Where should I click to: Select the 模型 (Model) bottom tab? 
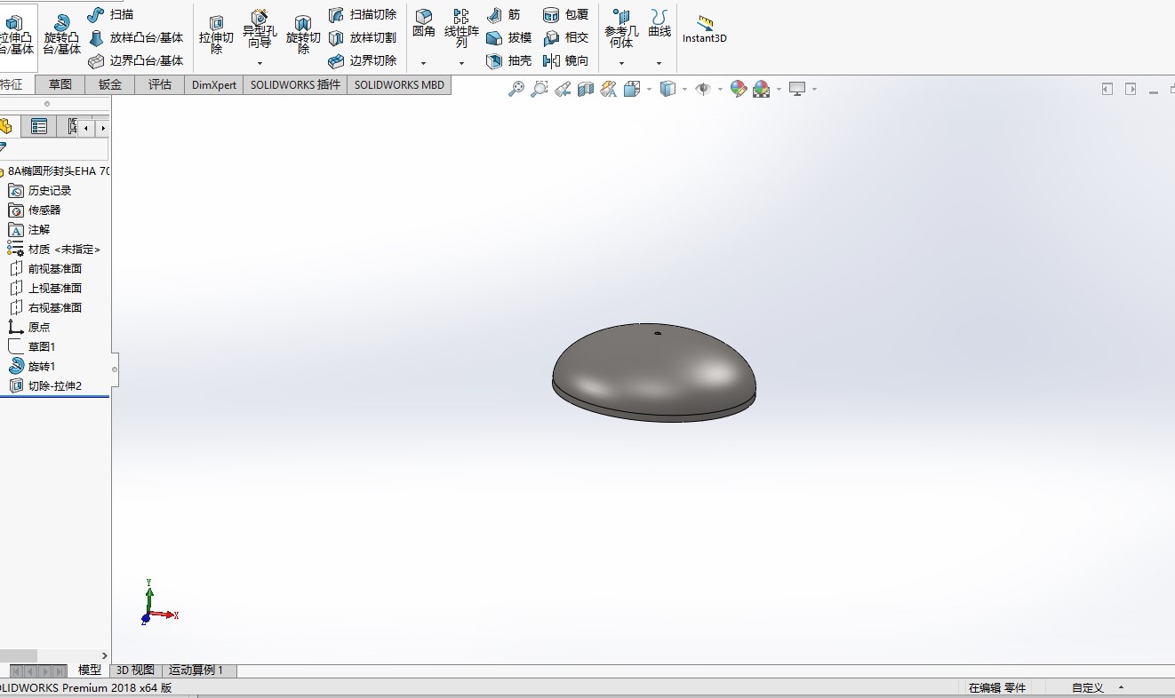click(x=90, y=670)
